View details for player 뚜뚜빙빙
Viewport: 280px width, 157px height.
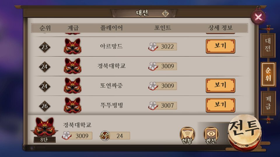click(x=220, y=105)
